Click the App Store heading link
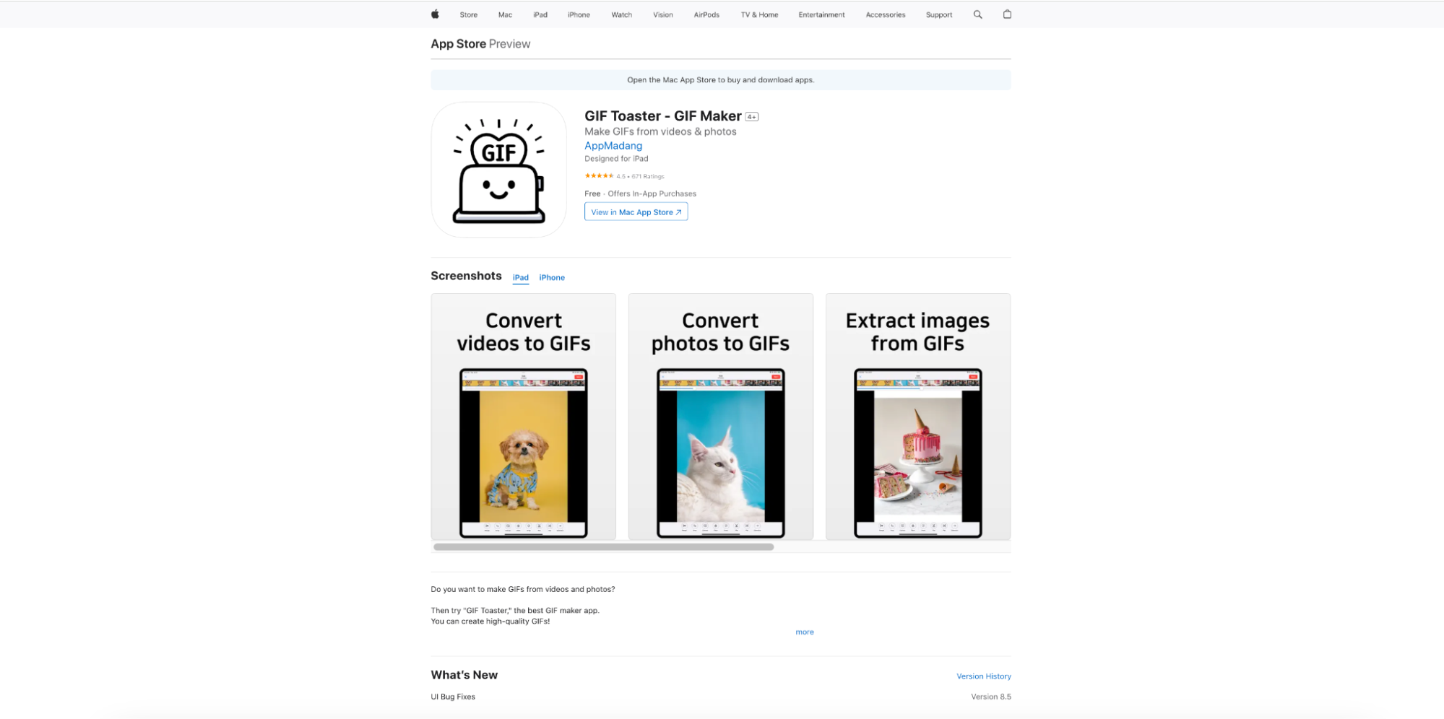This screenshot has width=1444, height=719. pos(458,44)
